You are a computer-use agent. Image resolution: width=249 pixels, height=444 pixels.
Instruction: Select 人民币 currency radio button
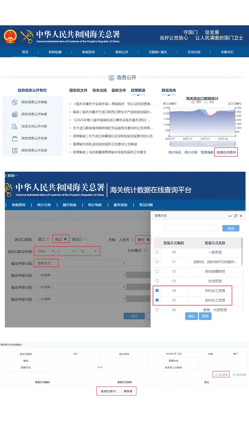(x=132, y=240)
